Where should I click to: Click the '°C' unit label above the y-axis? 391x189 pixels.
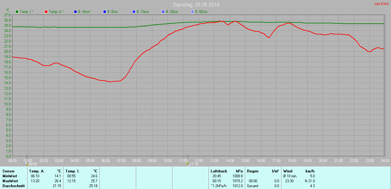click(8, 10)
